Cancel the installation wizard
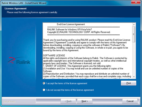Viewport: 142px width, 107px height. (130, 101)
